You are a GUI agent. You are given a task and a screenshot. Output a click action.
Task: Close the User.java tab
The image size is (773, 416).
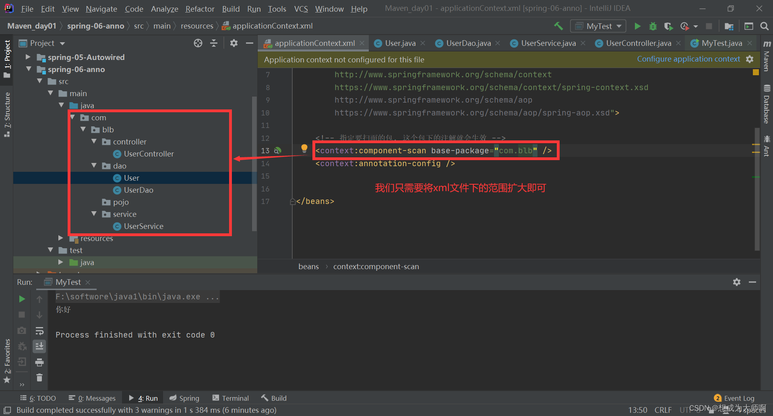tap(423, 43)
